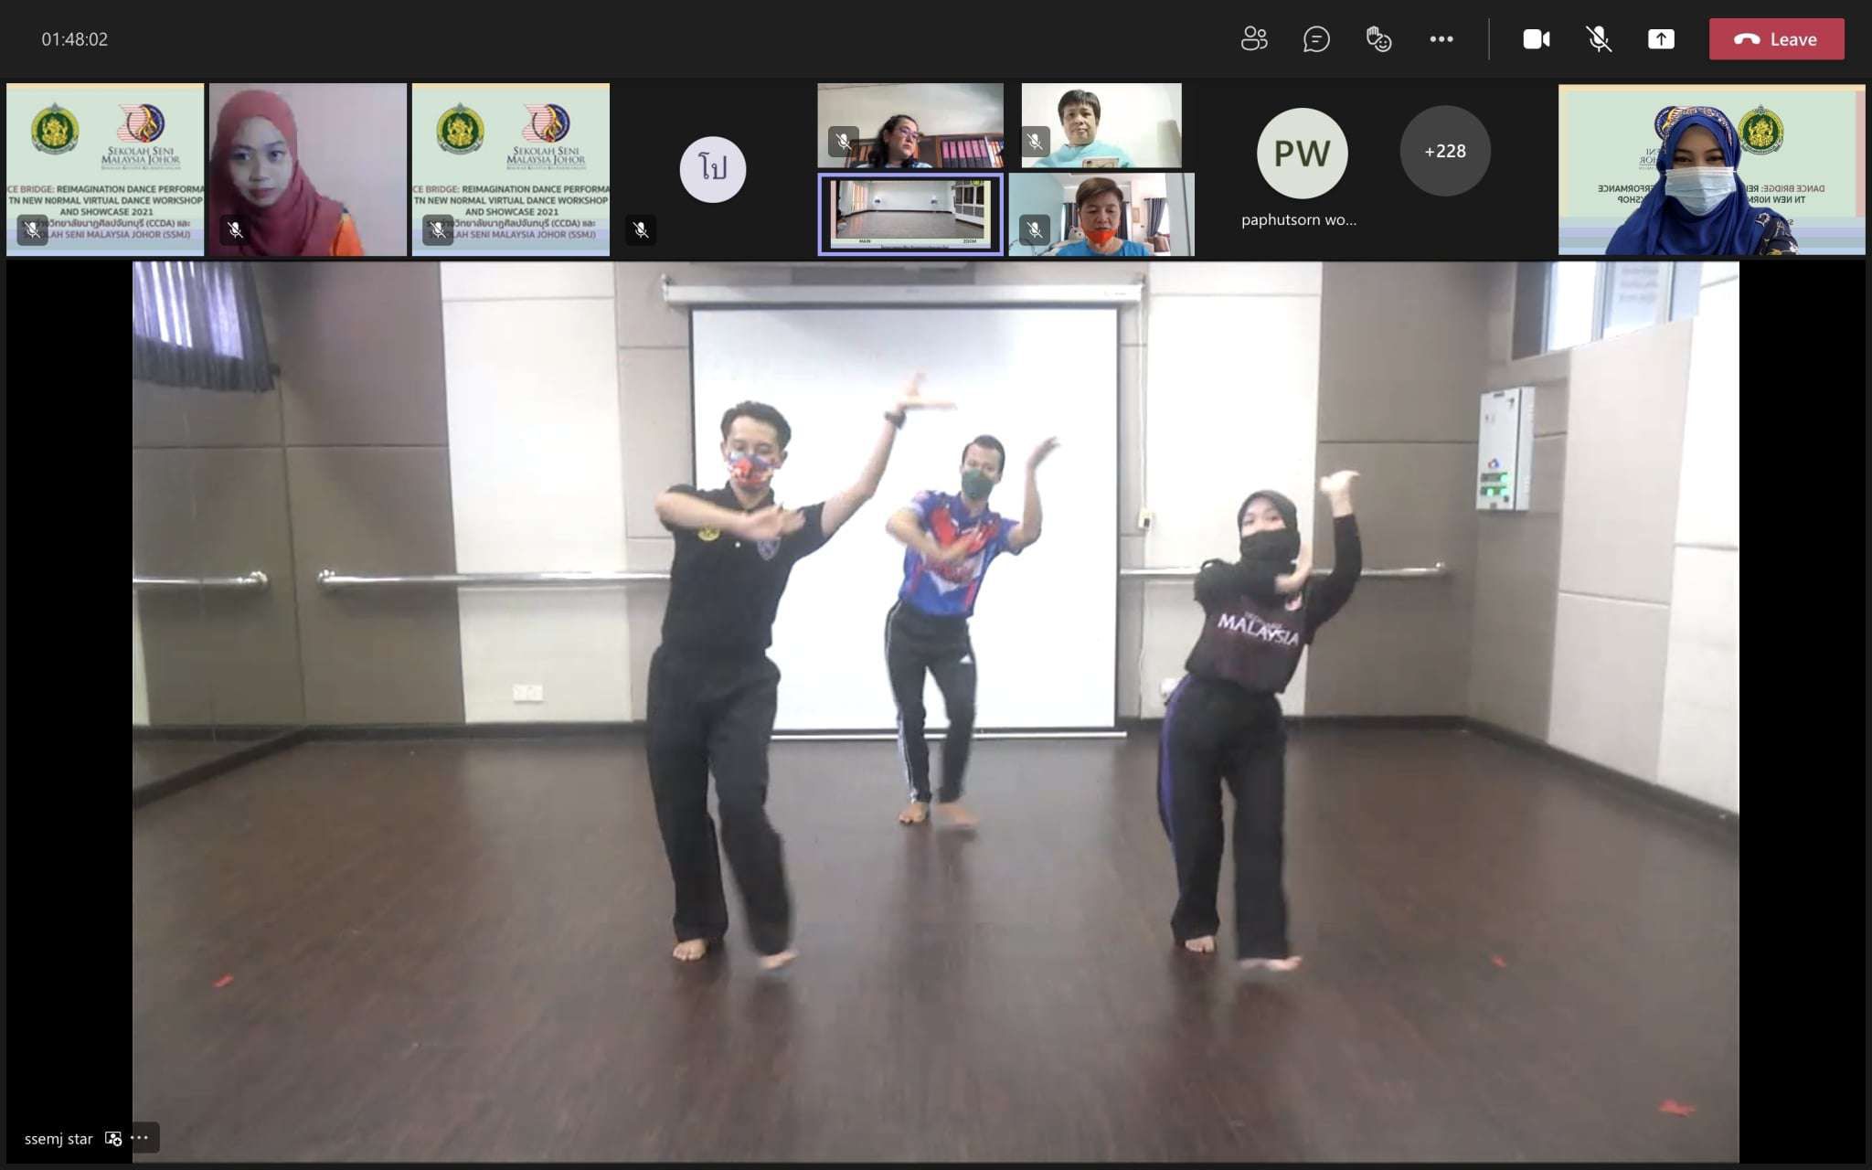The height and width of the screenshot is (1170, 1872).
Task: Click the Thai-letter participant avatar
Action: [712, 169]
